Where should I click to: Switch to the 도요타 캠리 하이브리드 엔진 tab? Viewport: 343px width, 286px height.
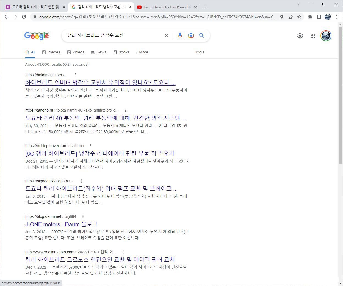coord(36,7)
